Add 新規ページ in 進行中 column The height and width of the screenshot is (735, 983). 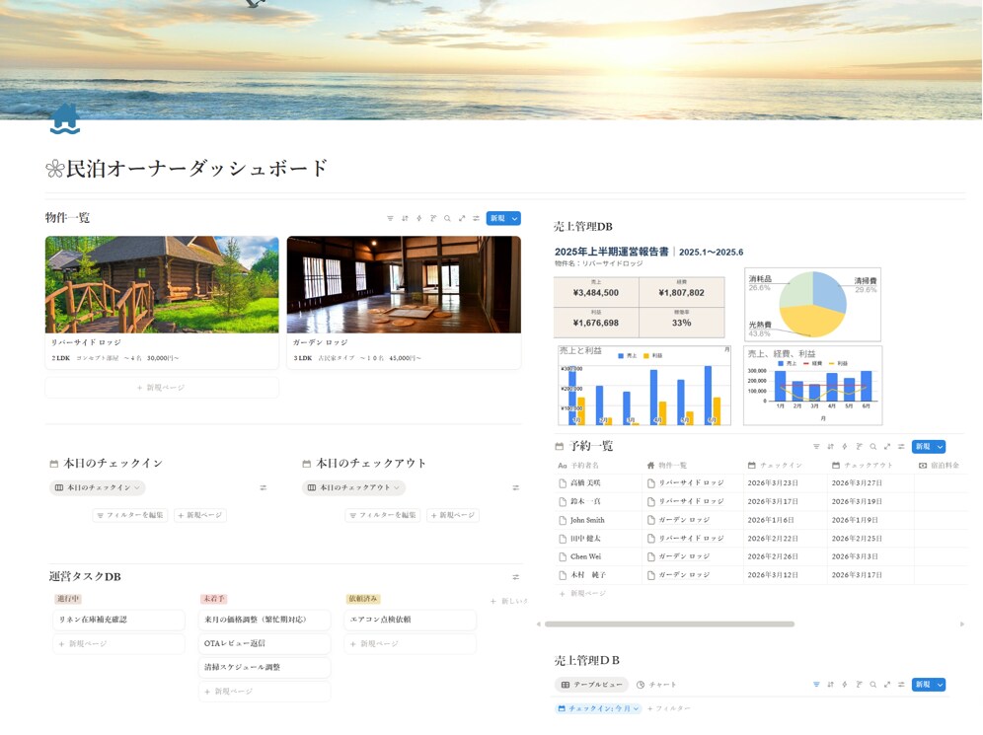(118, 643)
